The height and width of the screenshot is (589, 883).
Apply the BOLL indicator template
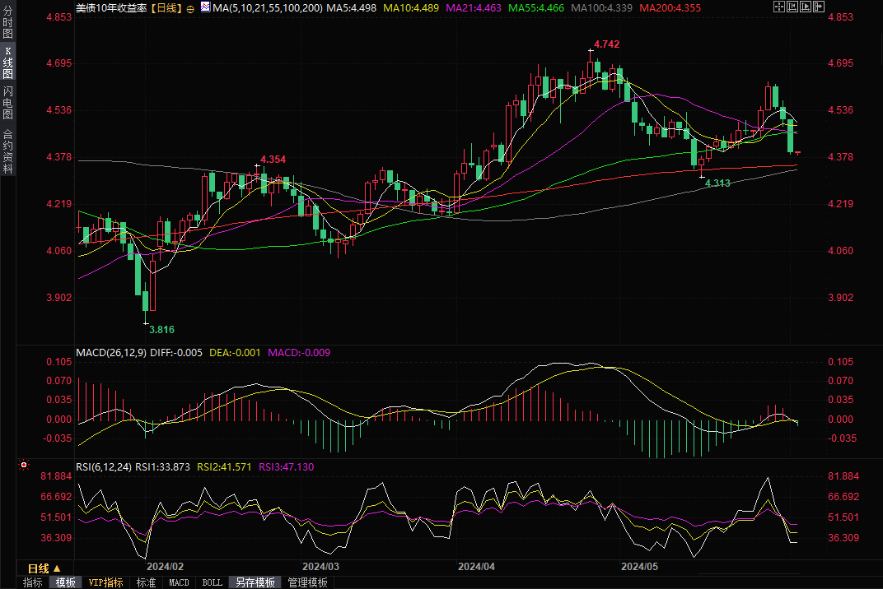click(212, 582)
